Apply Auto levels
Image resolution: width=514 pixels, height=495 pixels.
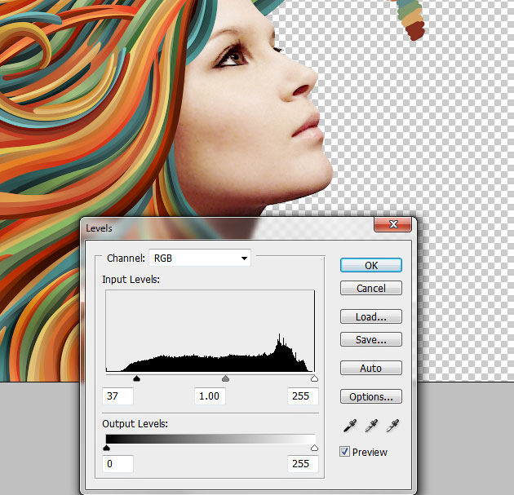(x=371, y=368)
